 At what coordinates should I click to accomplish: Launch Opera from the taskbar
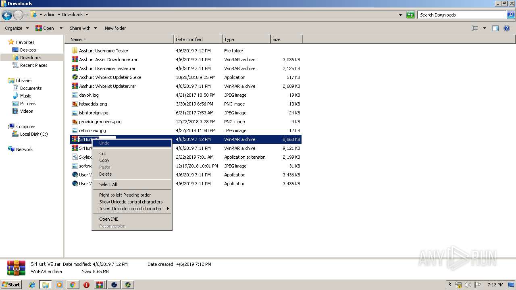(x=86, y=285)
